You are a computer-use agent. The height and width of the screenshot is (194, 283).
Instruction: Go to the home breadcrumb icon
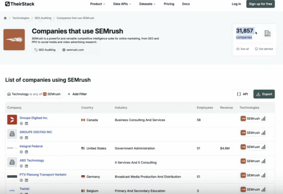(x=5, y=18)
